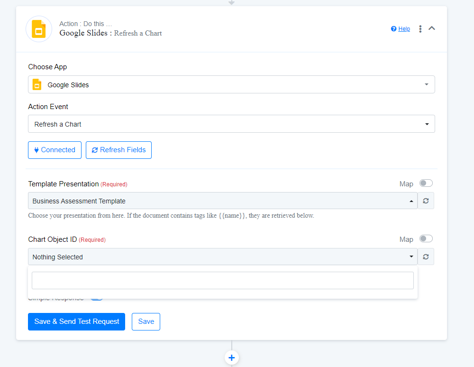Open the Action Event dropdown
The image size is (474, 367).
pyautogui.click(x=231, y=124)
